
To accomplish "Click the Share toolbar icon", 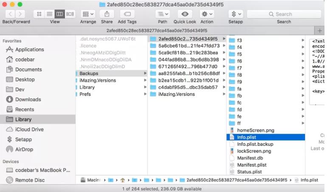I will 107,14.
